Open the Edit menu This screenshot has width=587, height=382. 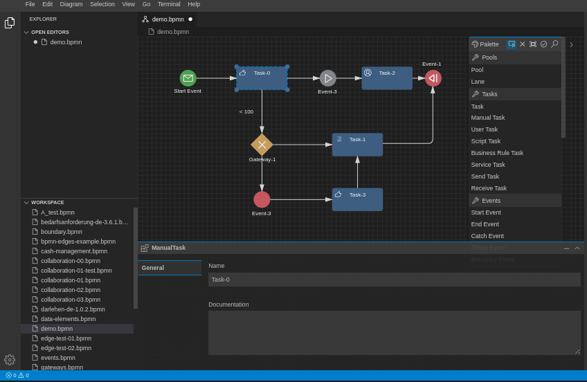click(x=47, y=4)
